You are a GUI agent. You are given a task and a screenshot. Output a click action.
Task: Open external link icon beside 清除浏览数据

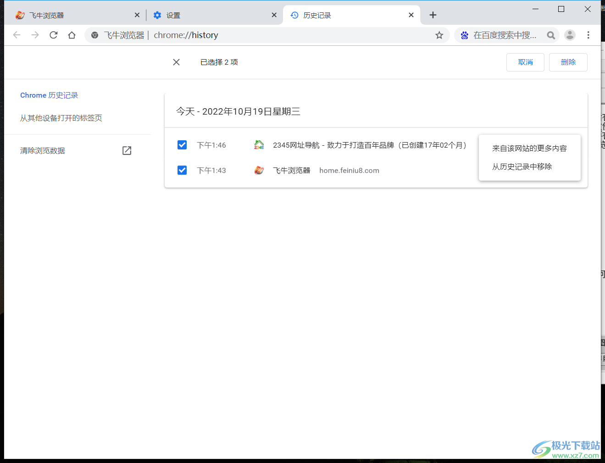click(127, 150)
